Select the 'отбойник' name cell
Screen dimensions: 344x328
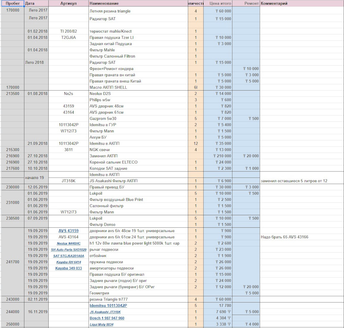coord(138,256)
